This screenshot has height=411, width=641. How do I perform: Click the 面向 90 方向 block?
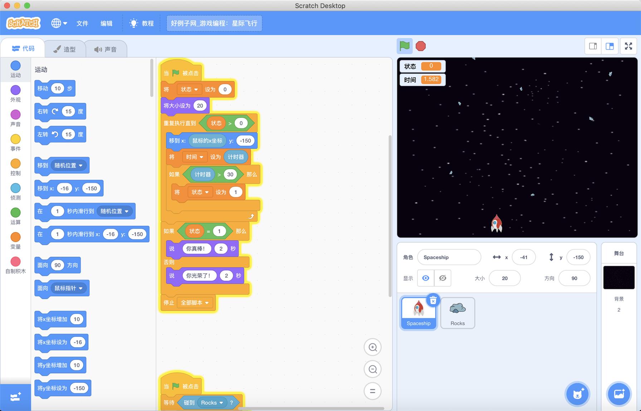[x=58, y=265]
